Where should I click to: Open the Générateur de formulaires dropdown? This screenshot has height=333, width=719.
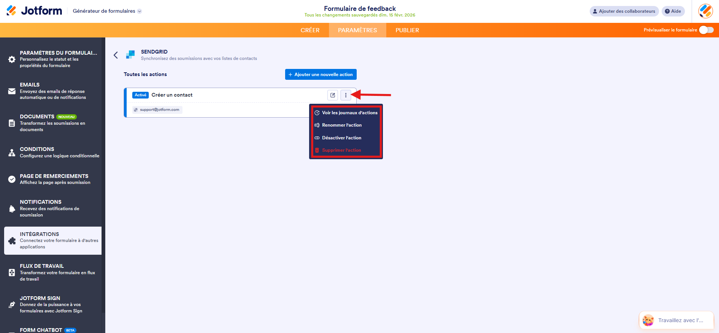click(x=107, y=11)
